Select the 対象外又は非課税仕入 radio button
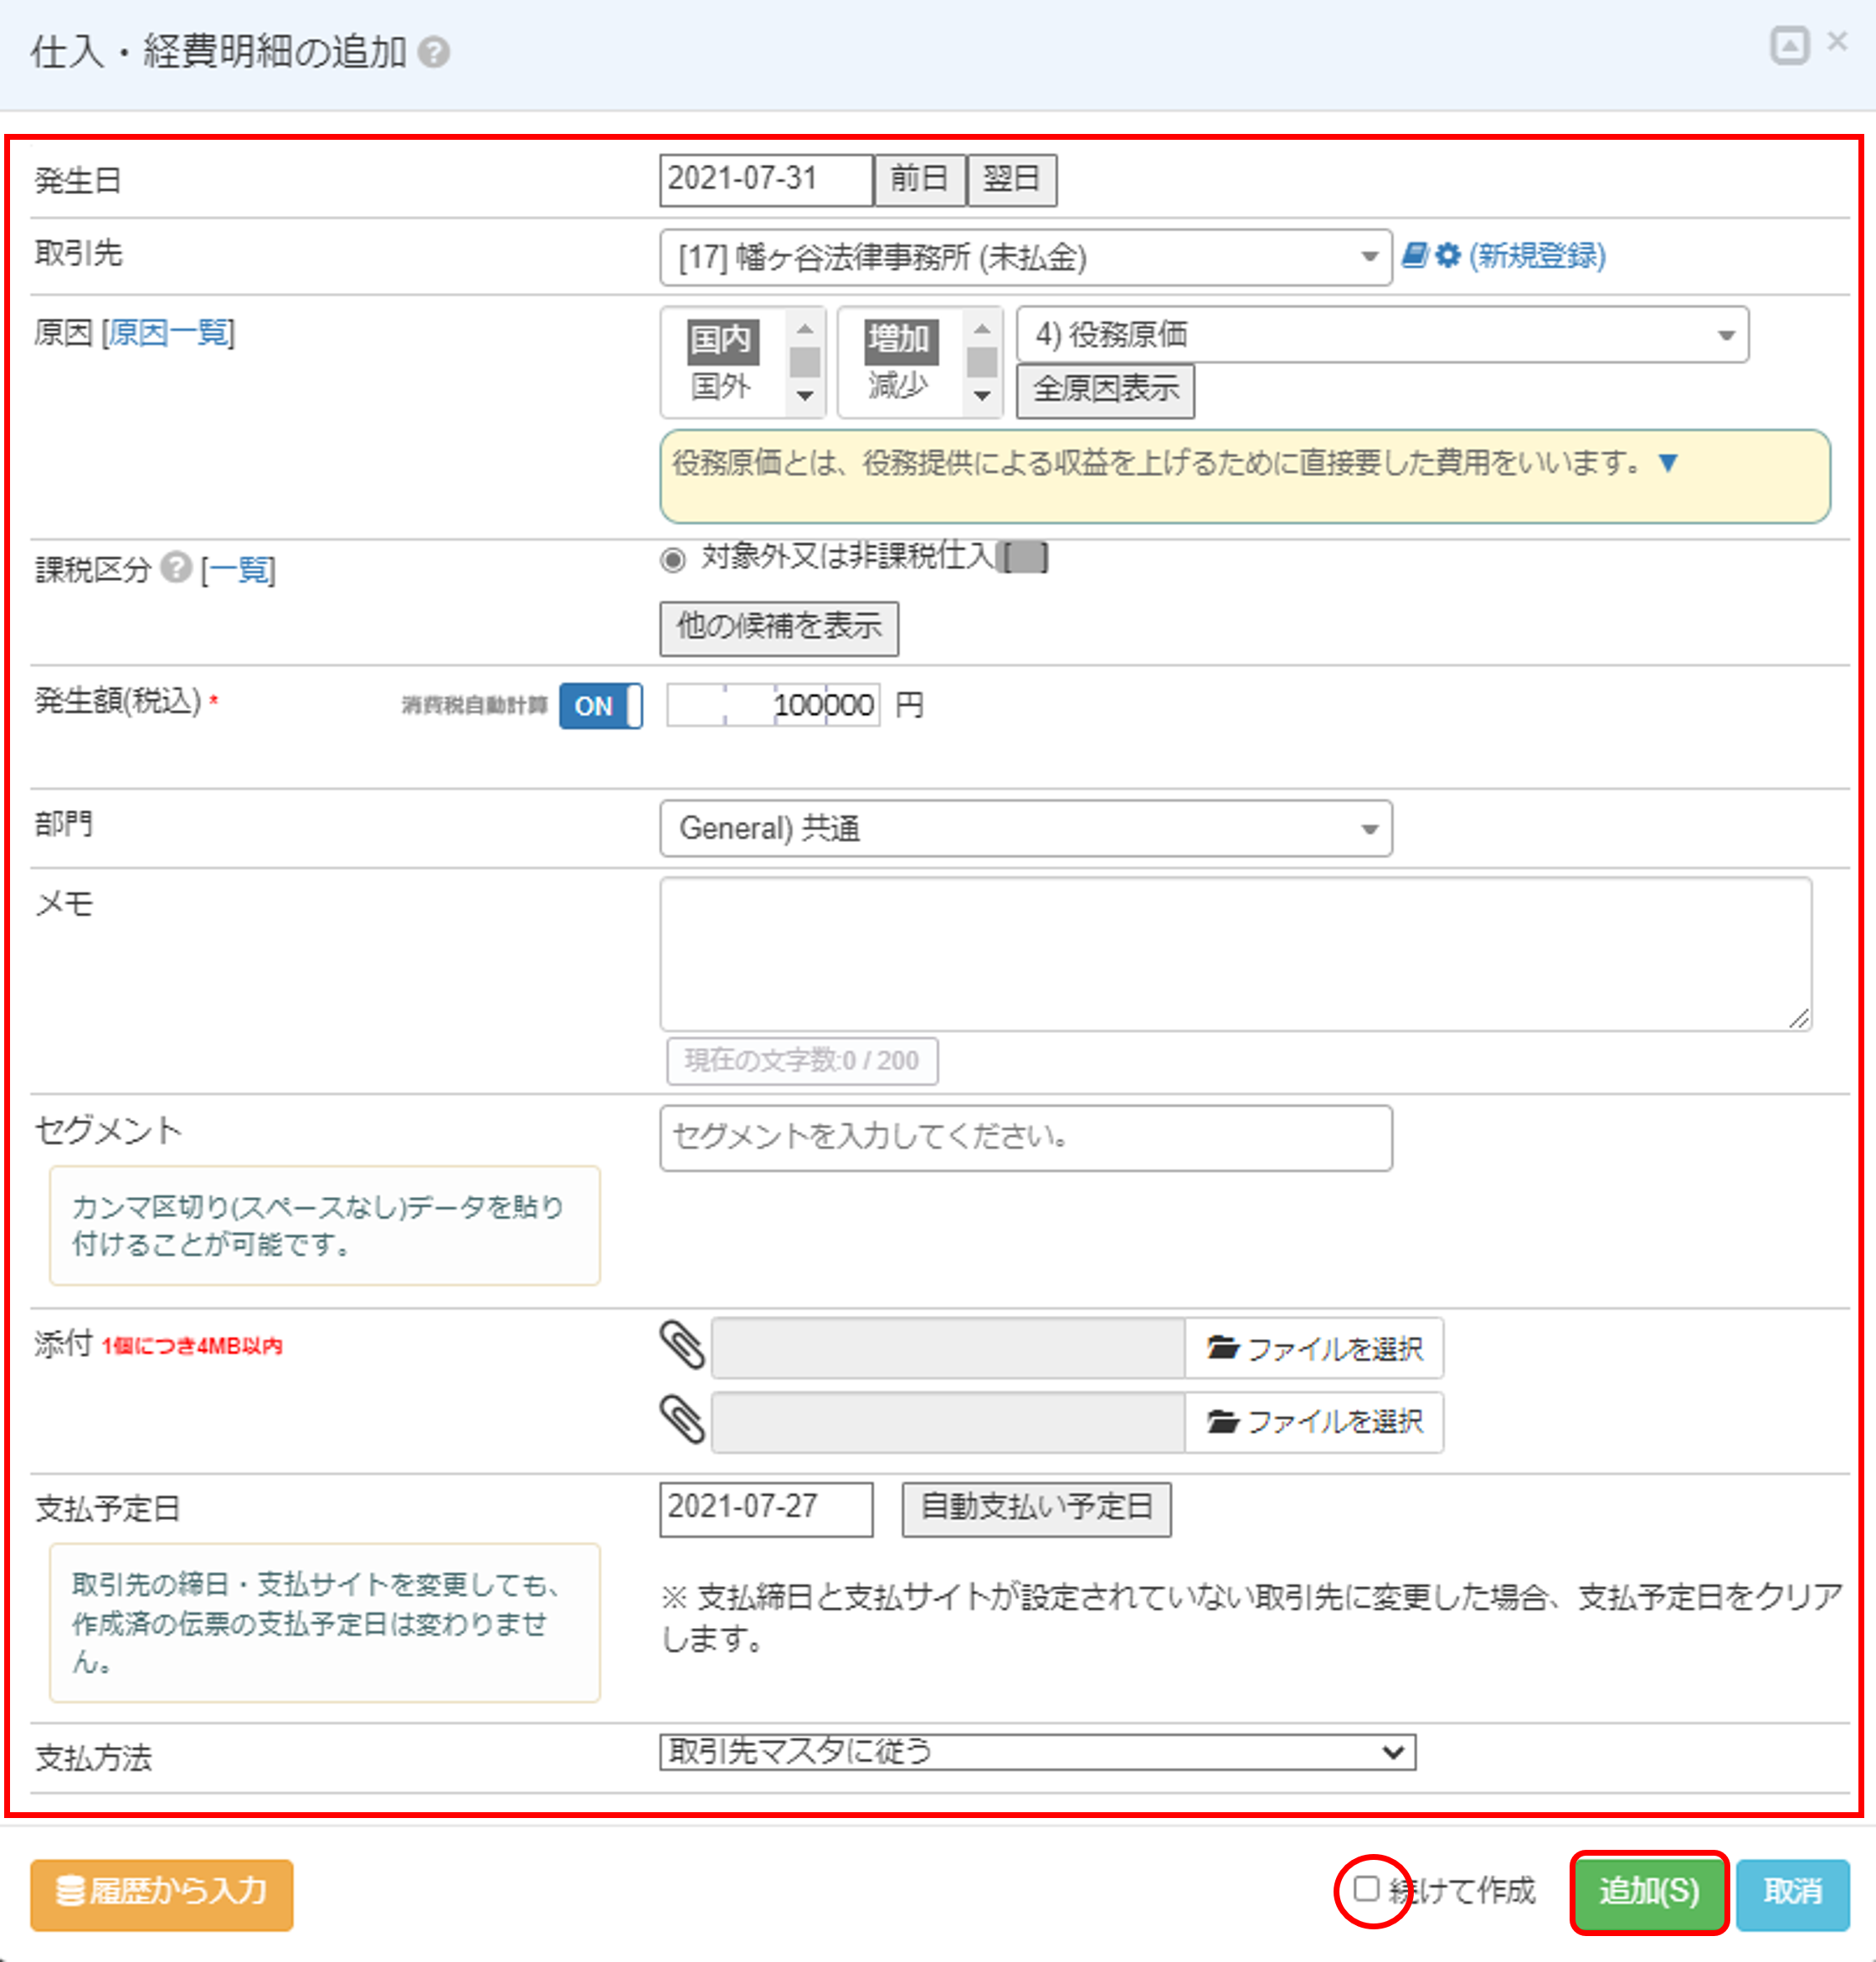The width and height of the screenshot is (1876, 1962). tap(673, 559)
